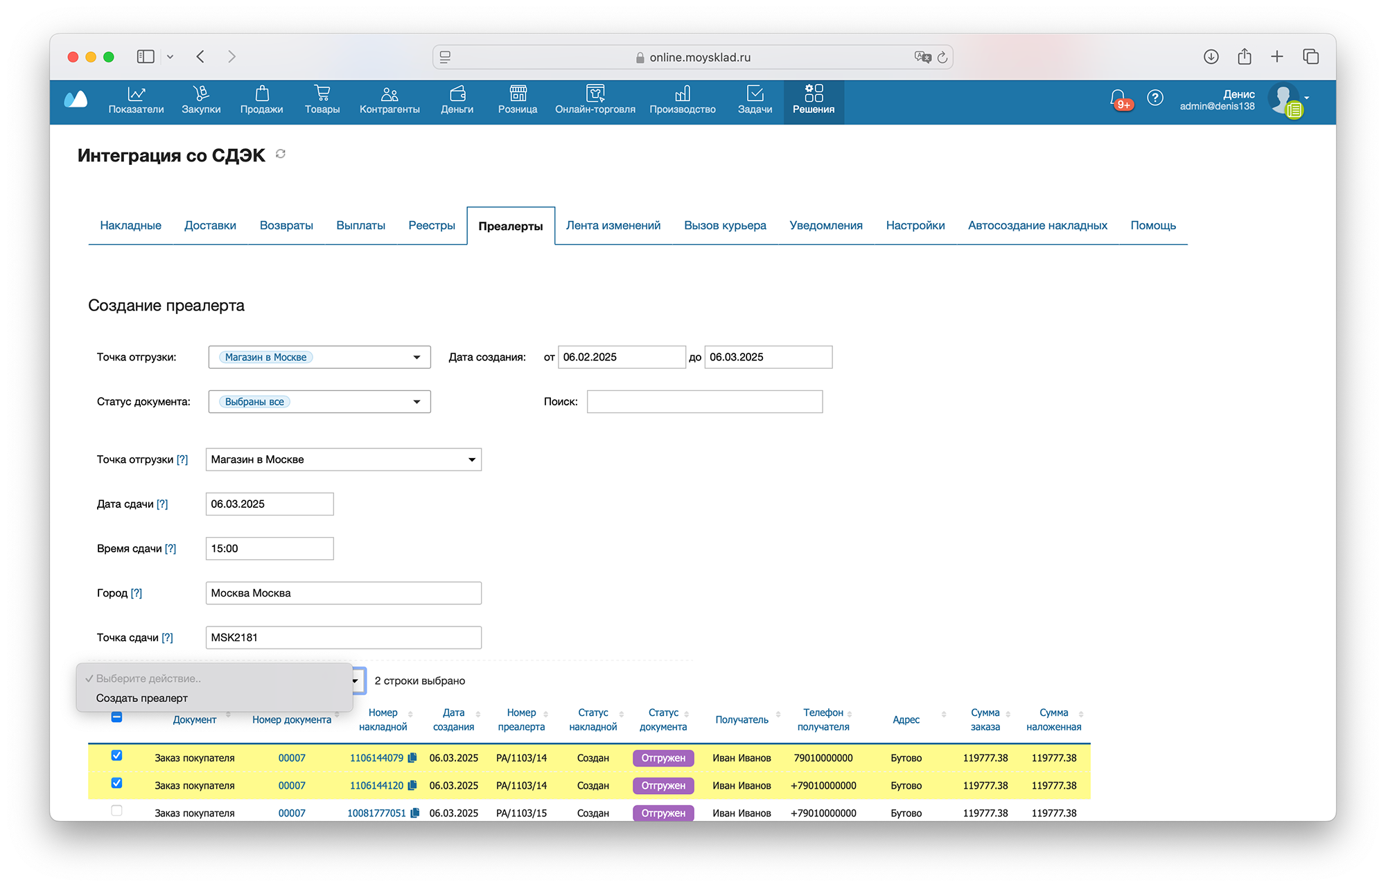Check the third row checkbox for waybill 10081777051

[116, 811]
